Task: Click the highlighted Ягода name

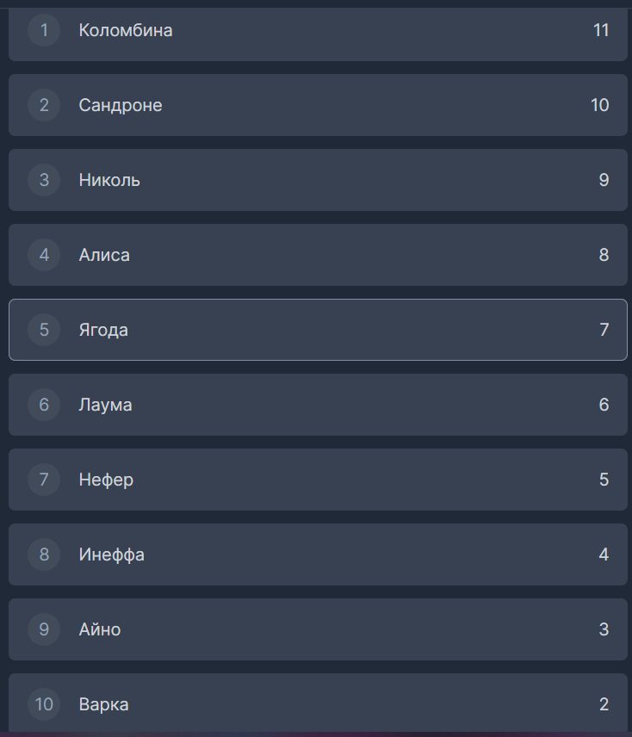Action: tap(103, 330)
